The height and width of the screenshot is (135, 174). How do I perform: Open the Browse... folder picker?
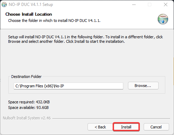[x=143, y=86]
